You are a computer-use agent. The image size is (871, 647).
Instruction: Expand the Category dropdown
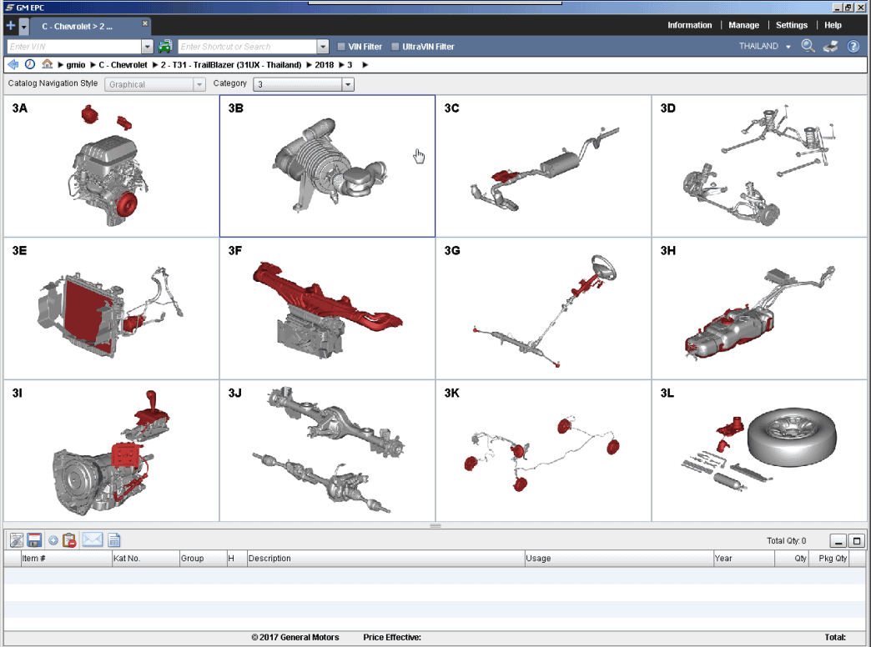(348, 84)
